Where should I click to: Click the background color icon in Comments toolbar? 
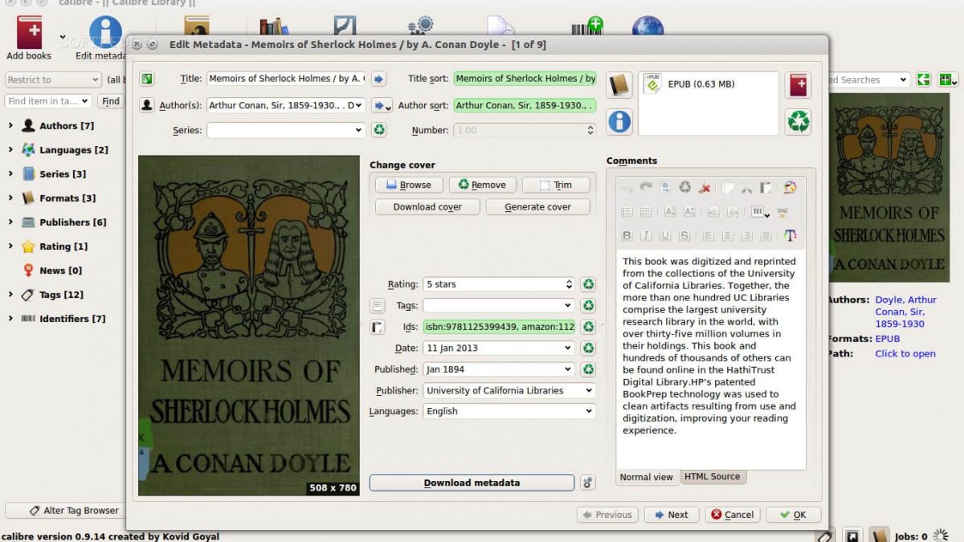(790, 188)
